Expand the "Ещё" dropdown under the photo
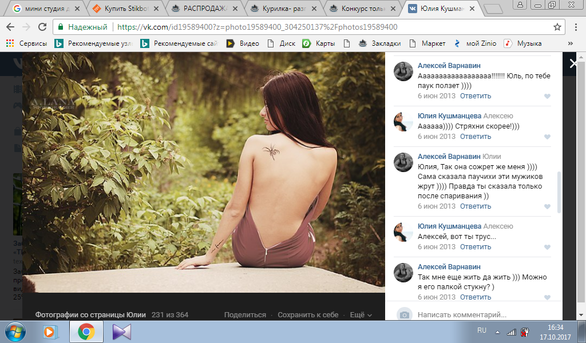Screen dimensions: 586x343 pos(361,315)
